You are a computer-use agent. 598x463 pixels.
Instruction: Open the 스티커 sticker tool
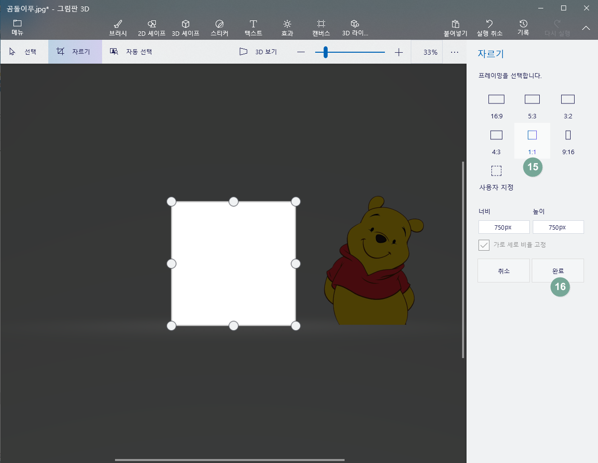point(220,28)
